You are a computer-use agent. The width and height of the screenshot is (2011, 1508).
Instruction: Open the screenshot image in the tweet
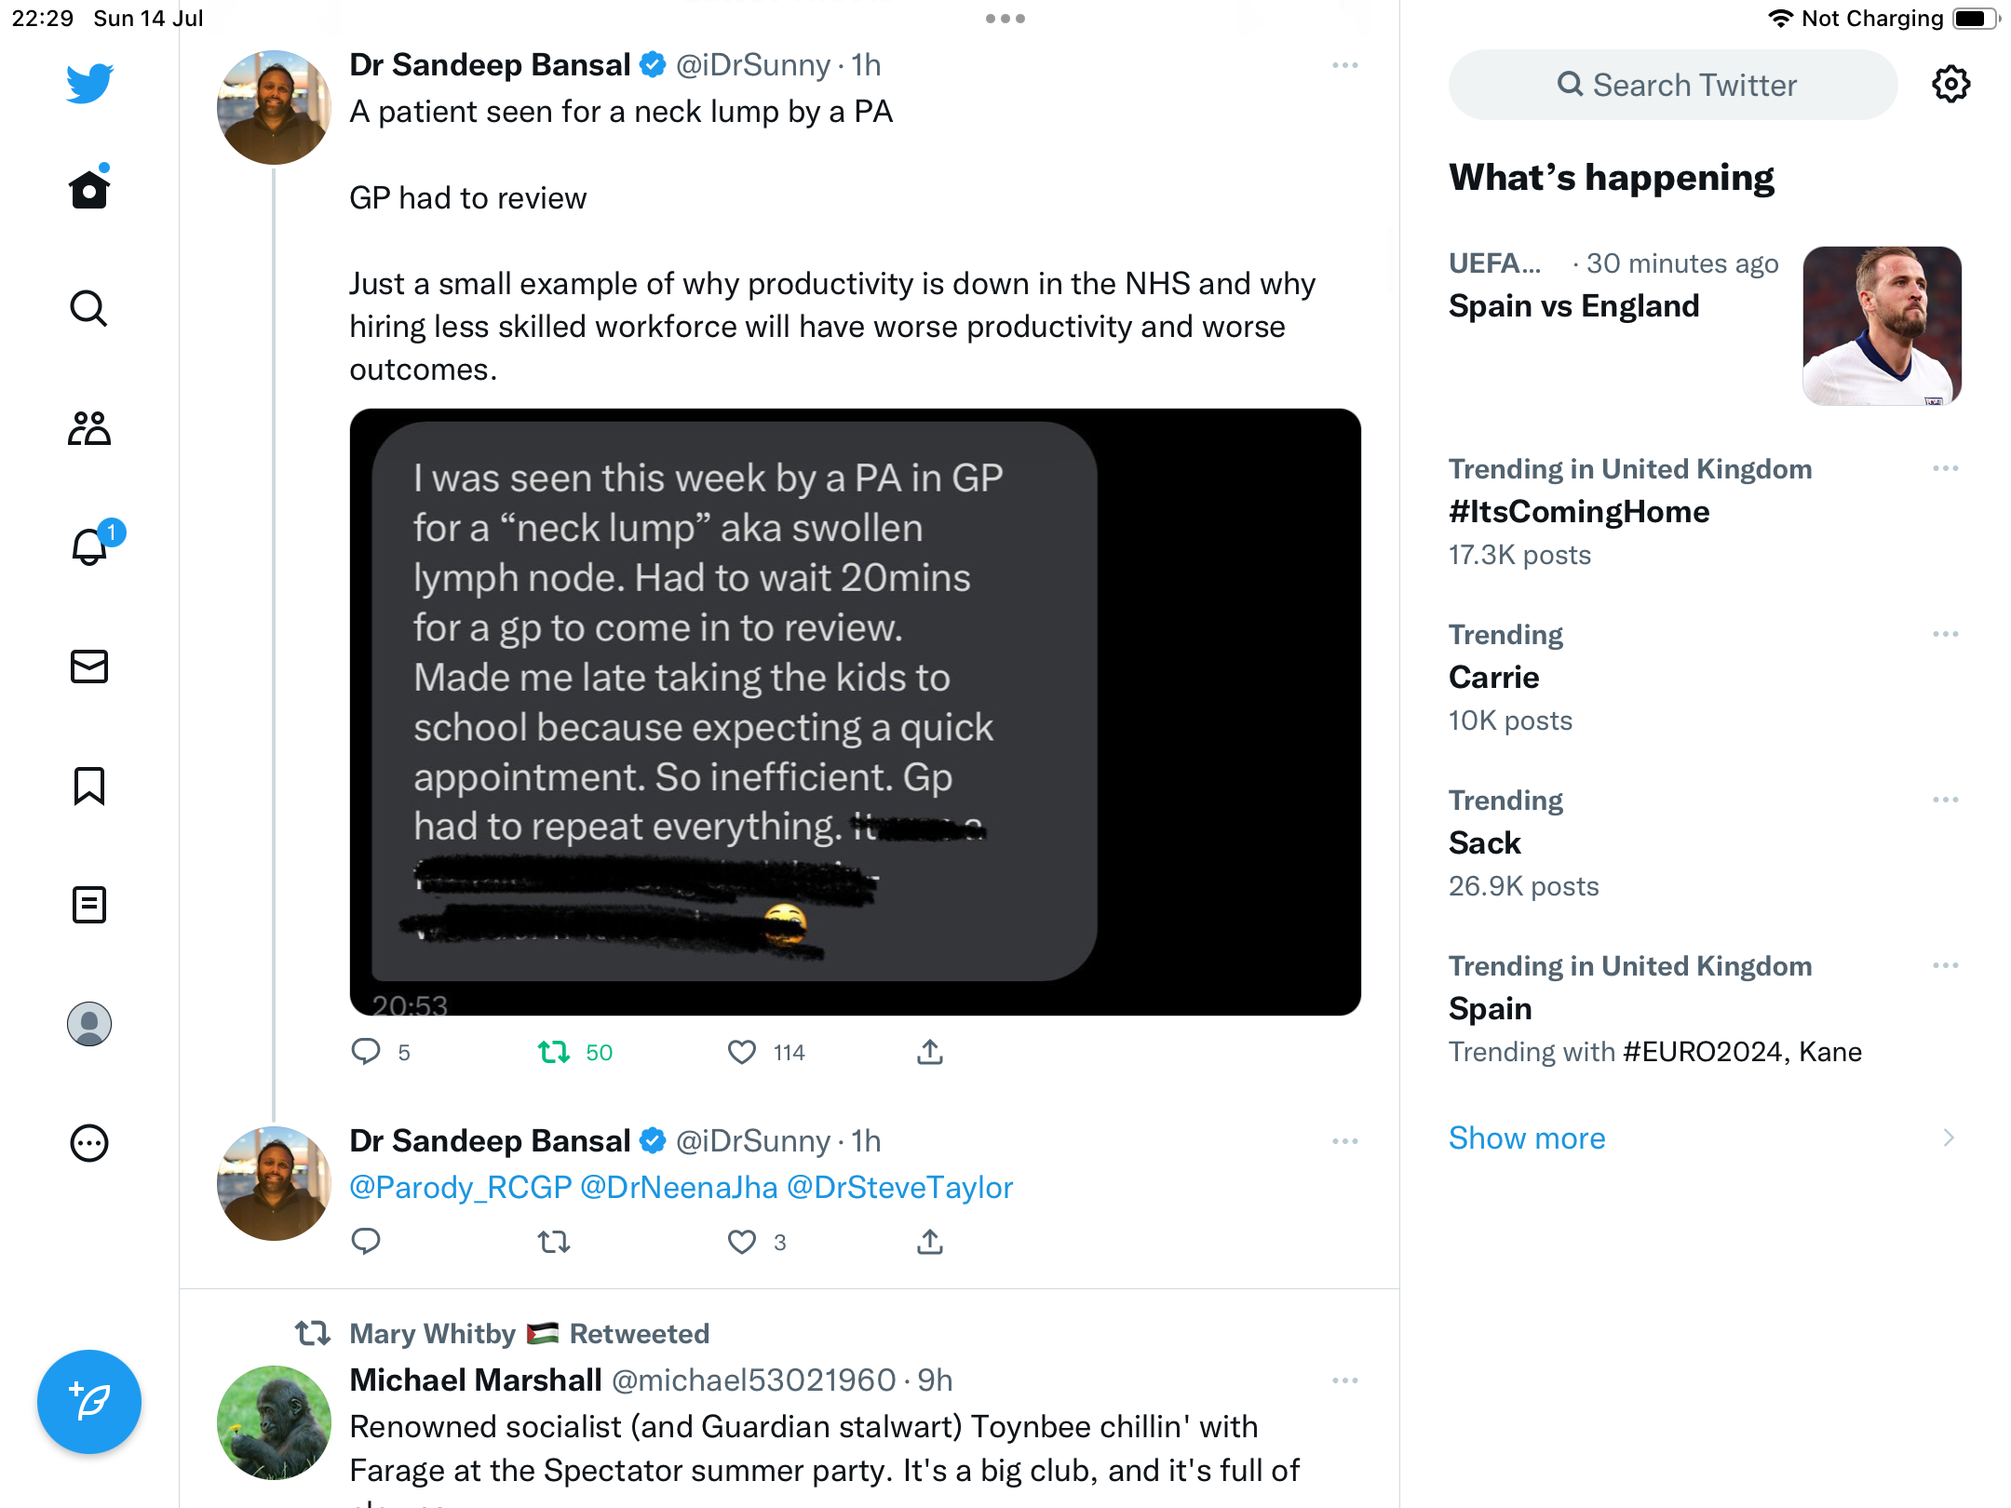(855, 712)
